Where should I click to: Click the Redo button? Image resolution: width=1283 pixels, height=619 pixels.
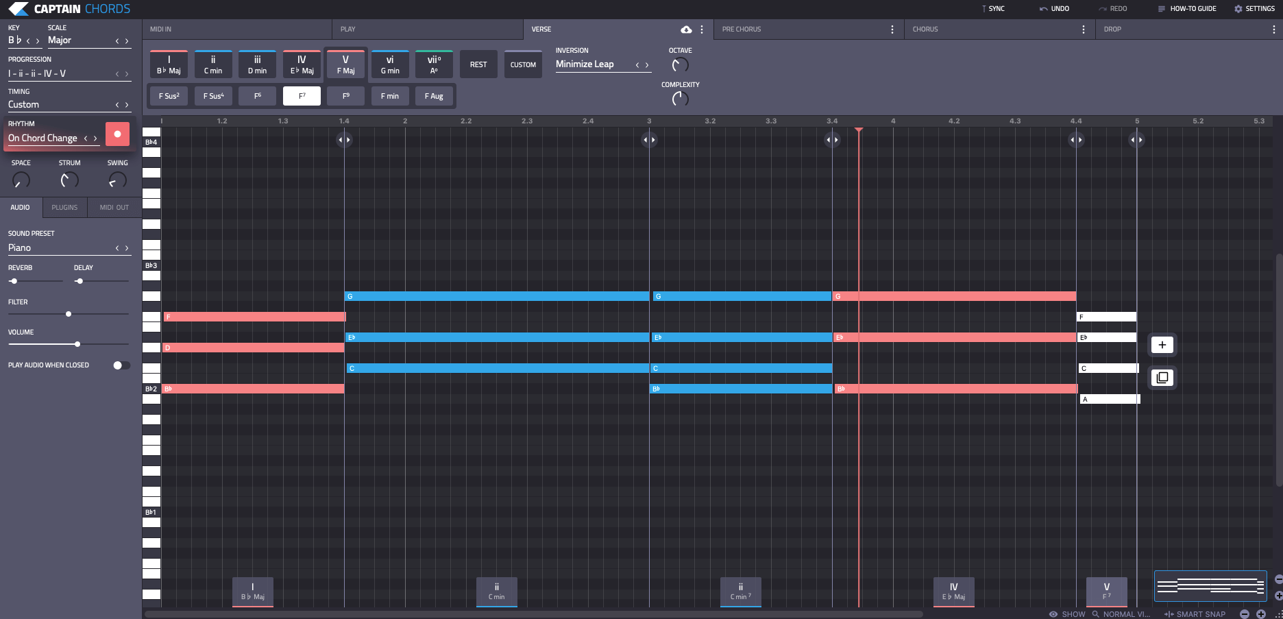tap(1112, 9)
